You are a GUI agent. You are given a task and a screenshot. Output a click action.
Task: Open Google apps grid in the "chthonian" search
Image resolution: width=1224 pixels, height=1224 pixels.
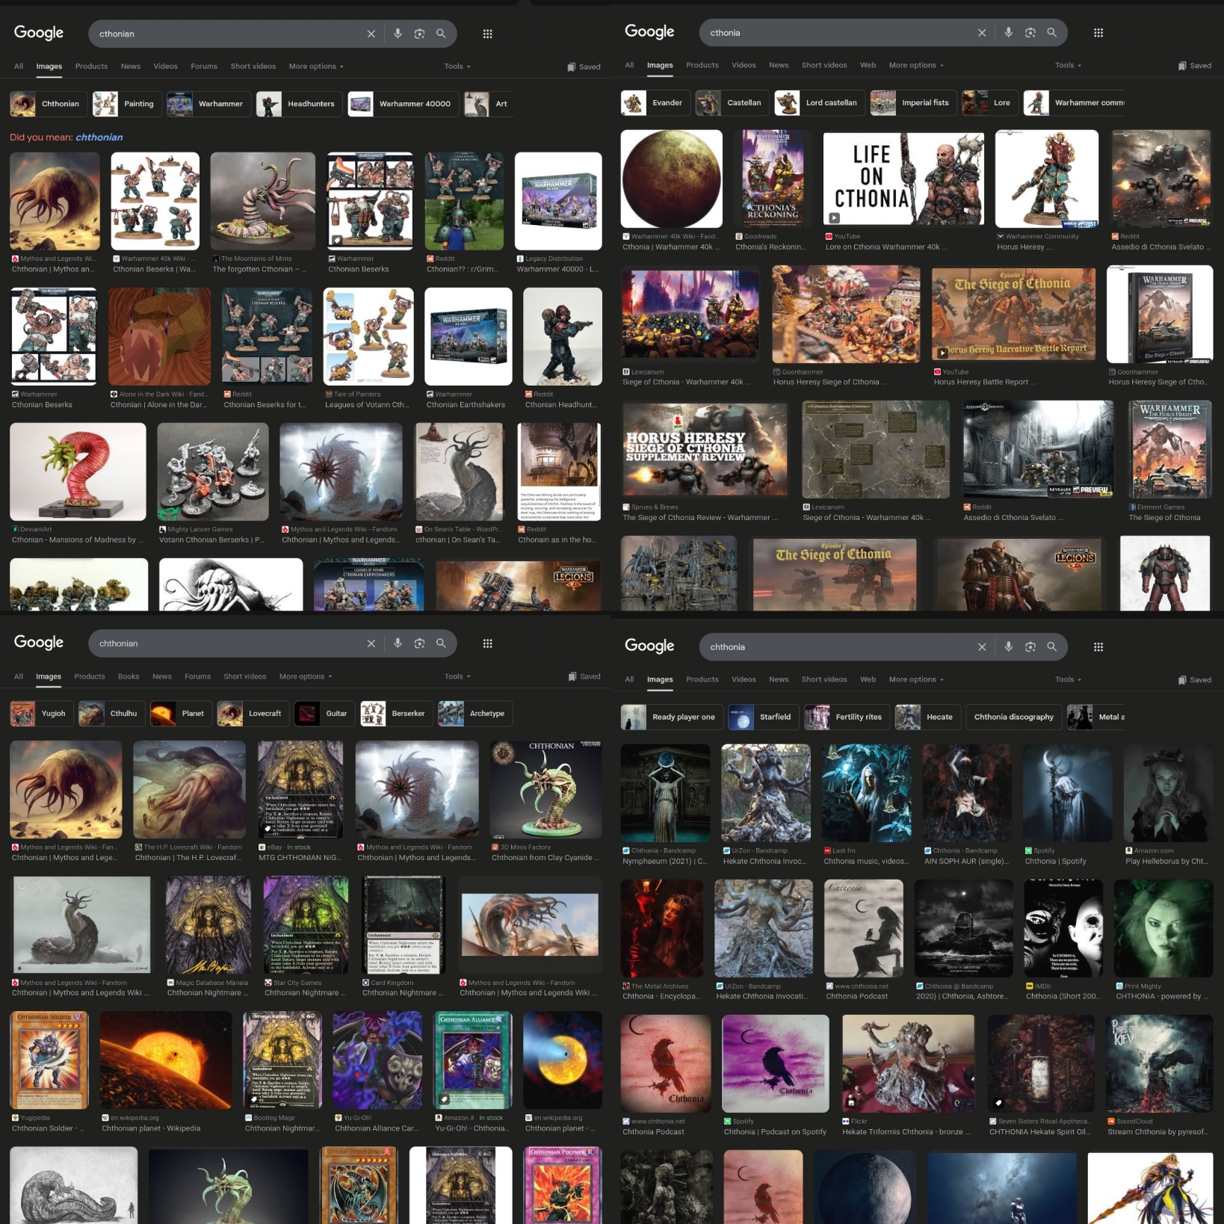(x=487, y=643)
